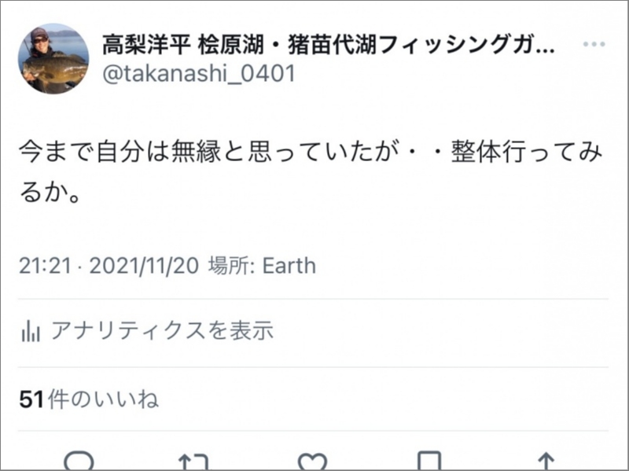Open アナリティクスを表示 link
Image resolution: width=629 pixels, height=471 pixels.
click(x=162, y=331)
